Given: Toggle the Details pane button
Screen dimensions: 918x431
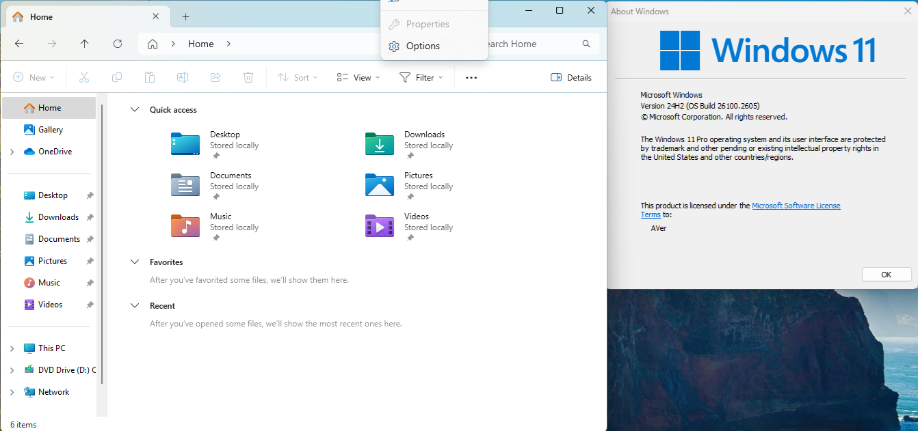Looking at the screenshot, I should point(571,78).
